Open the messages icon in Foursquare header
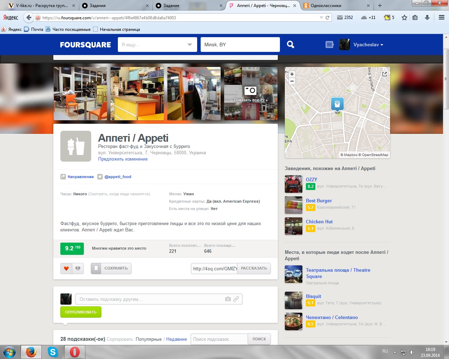449x359 pixels. [329, 45]
